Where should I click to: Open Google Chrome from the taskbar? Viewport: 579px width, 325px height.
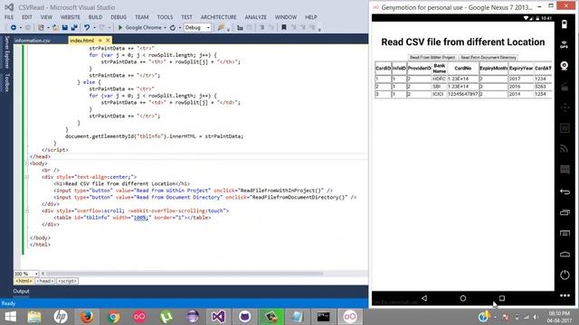pos(113,317)
